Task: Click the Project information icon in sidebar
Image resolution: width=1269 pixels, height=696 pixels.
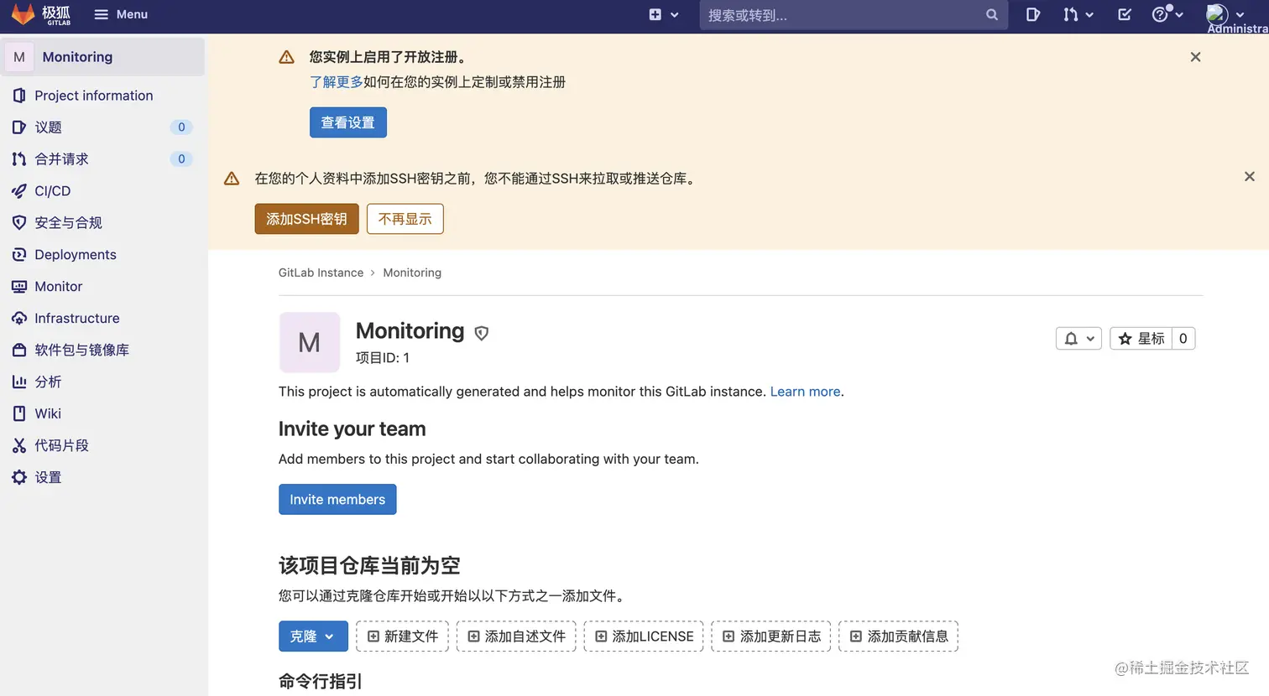Action: (19, 96)
